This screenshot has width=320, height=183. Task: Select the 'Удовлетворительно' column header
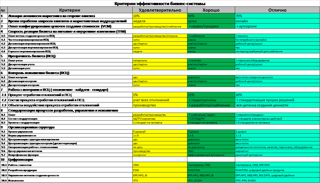point(160,10)
